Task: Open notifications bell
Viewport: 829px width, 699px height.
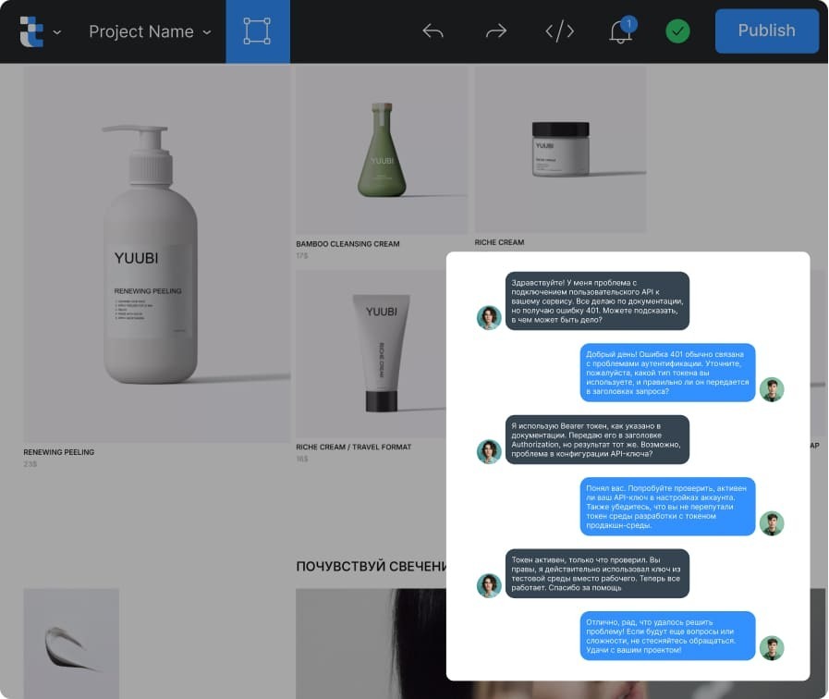Action: click(621, 31)
